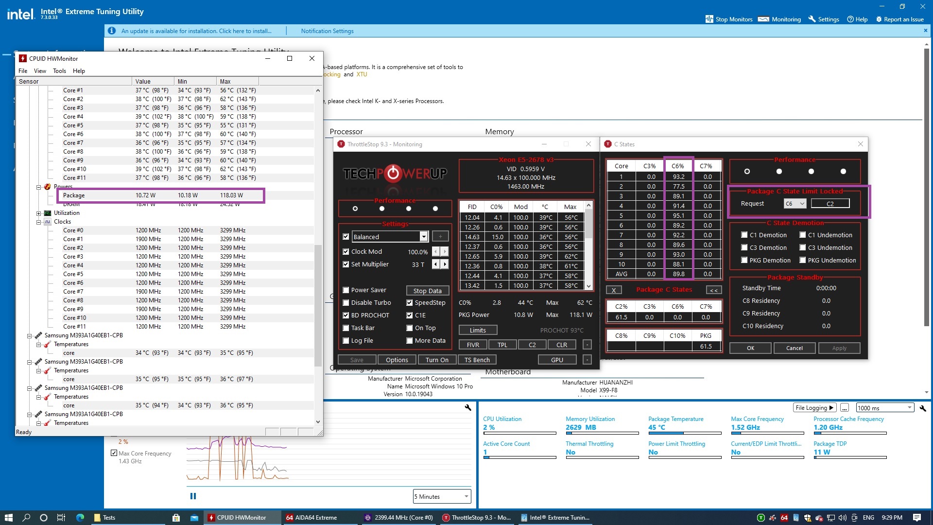Check the C1 Demotion option
The width and height of the screenshot is (933, 525).
pyautogui.click(x=744, y=235)
